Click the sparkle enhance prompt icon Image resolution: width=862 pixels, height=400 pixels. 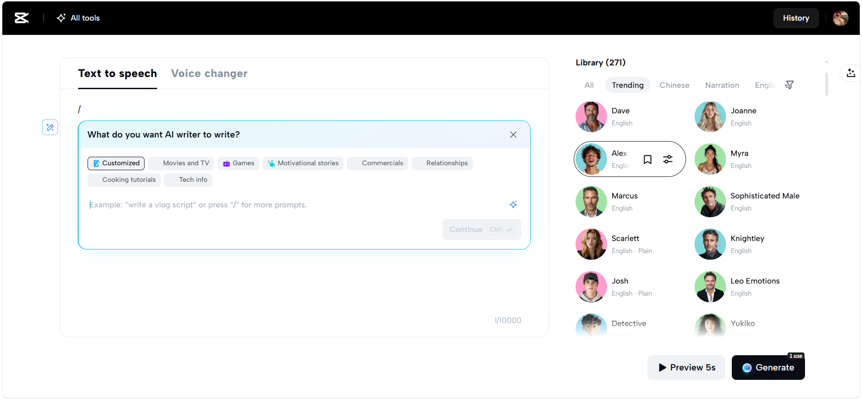pyautogui.click(x=513, y=205)
